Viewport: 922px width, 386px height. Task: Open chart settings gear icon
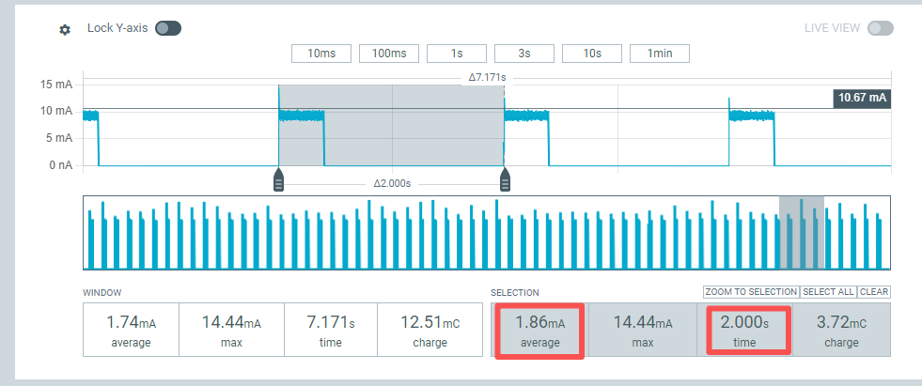[x=65, y=29]
